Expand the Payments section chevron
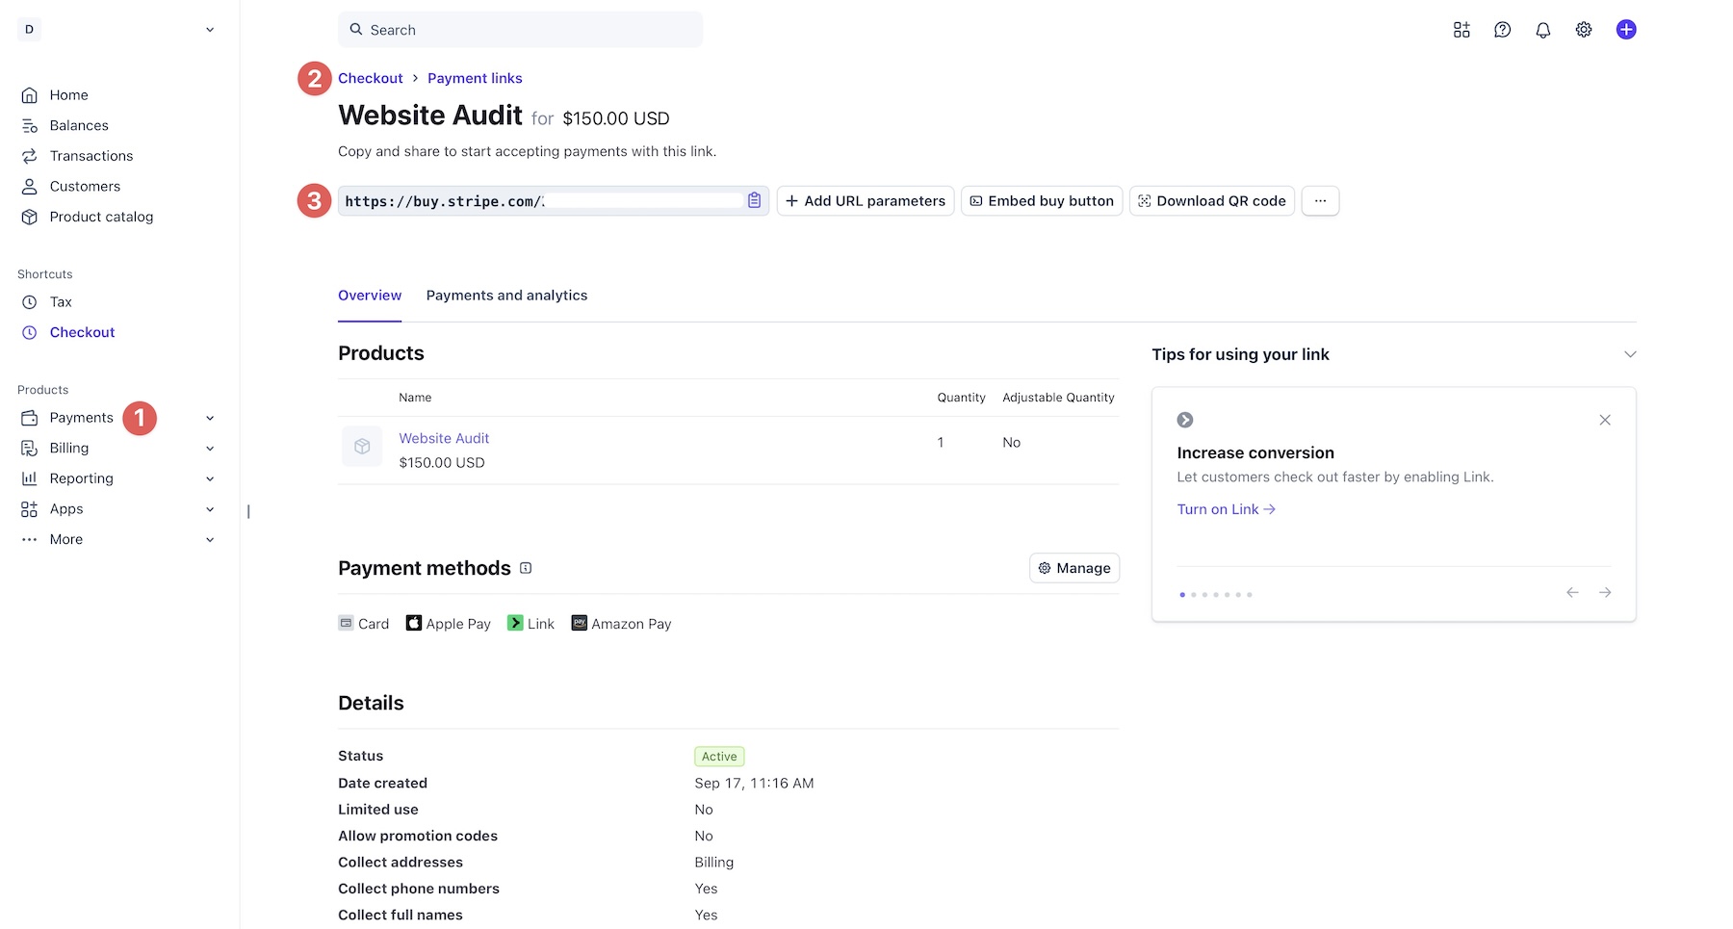1733x929 pixels. [210, 418]
